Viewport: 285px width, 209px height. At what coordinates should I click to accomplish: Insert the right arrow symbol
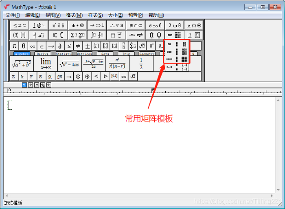pos(51,46)
